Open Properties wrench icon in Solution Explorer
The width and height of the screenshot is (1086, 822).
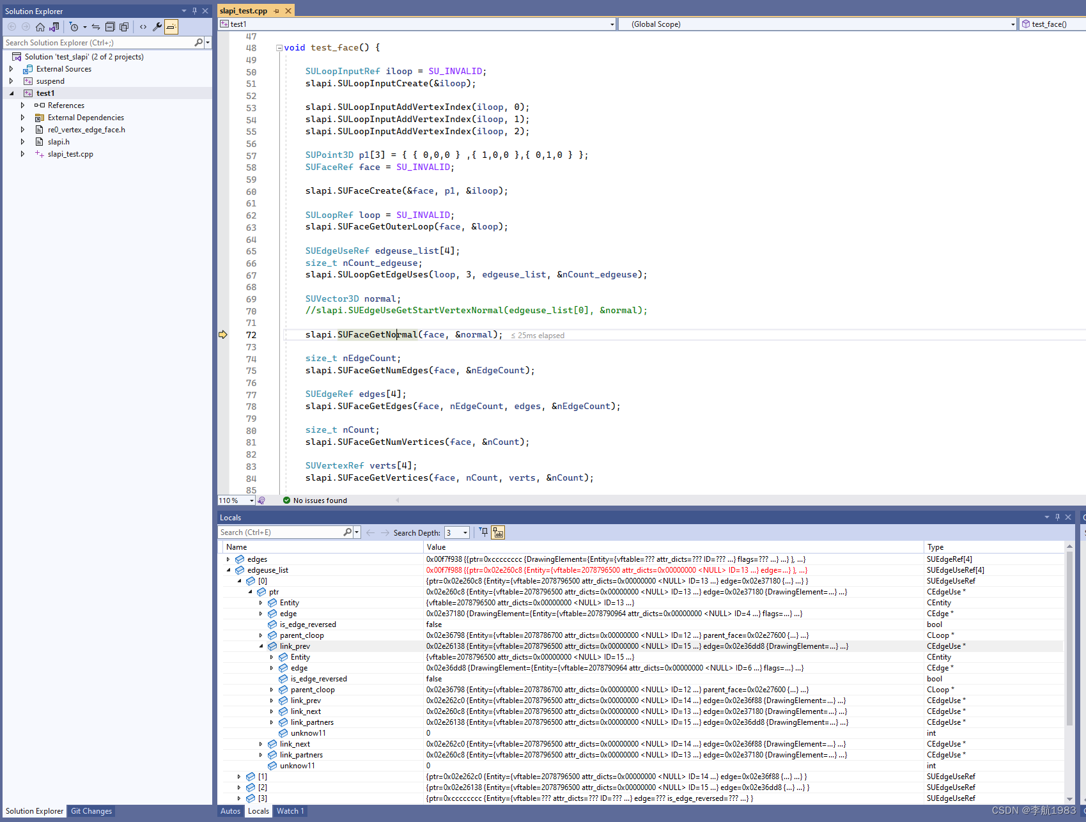[157, 27]
